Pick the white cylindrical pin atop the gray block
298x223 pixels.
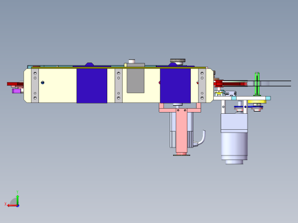(132, 61)
